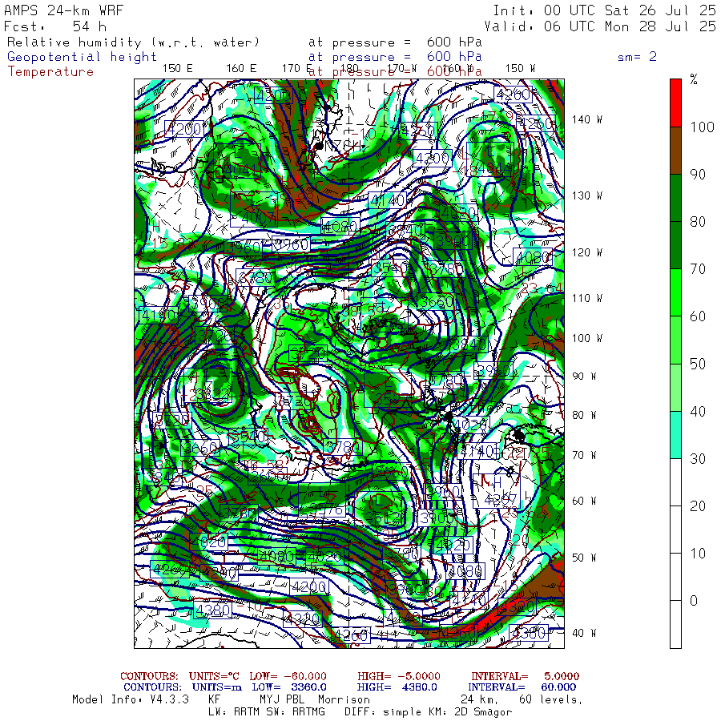Click the colorbar tick label '0'
The width and height of the screenshot is (721, 721).
pyautogui.click(x=694, y=601)
